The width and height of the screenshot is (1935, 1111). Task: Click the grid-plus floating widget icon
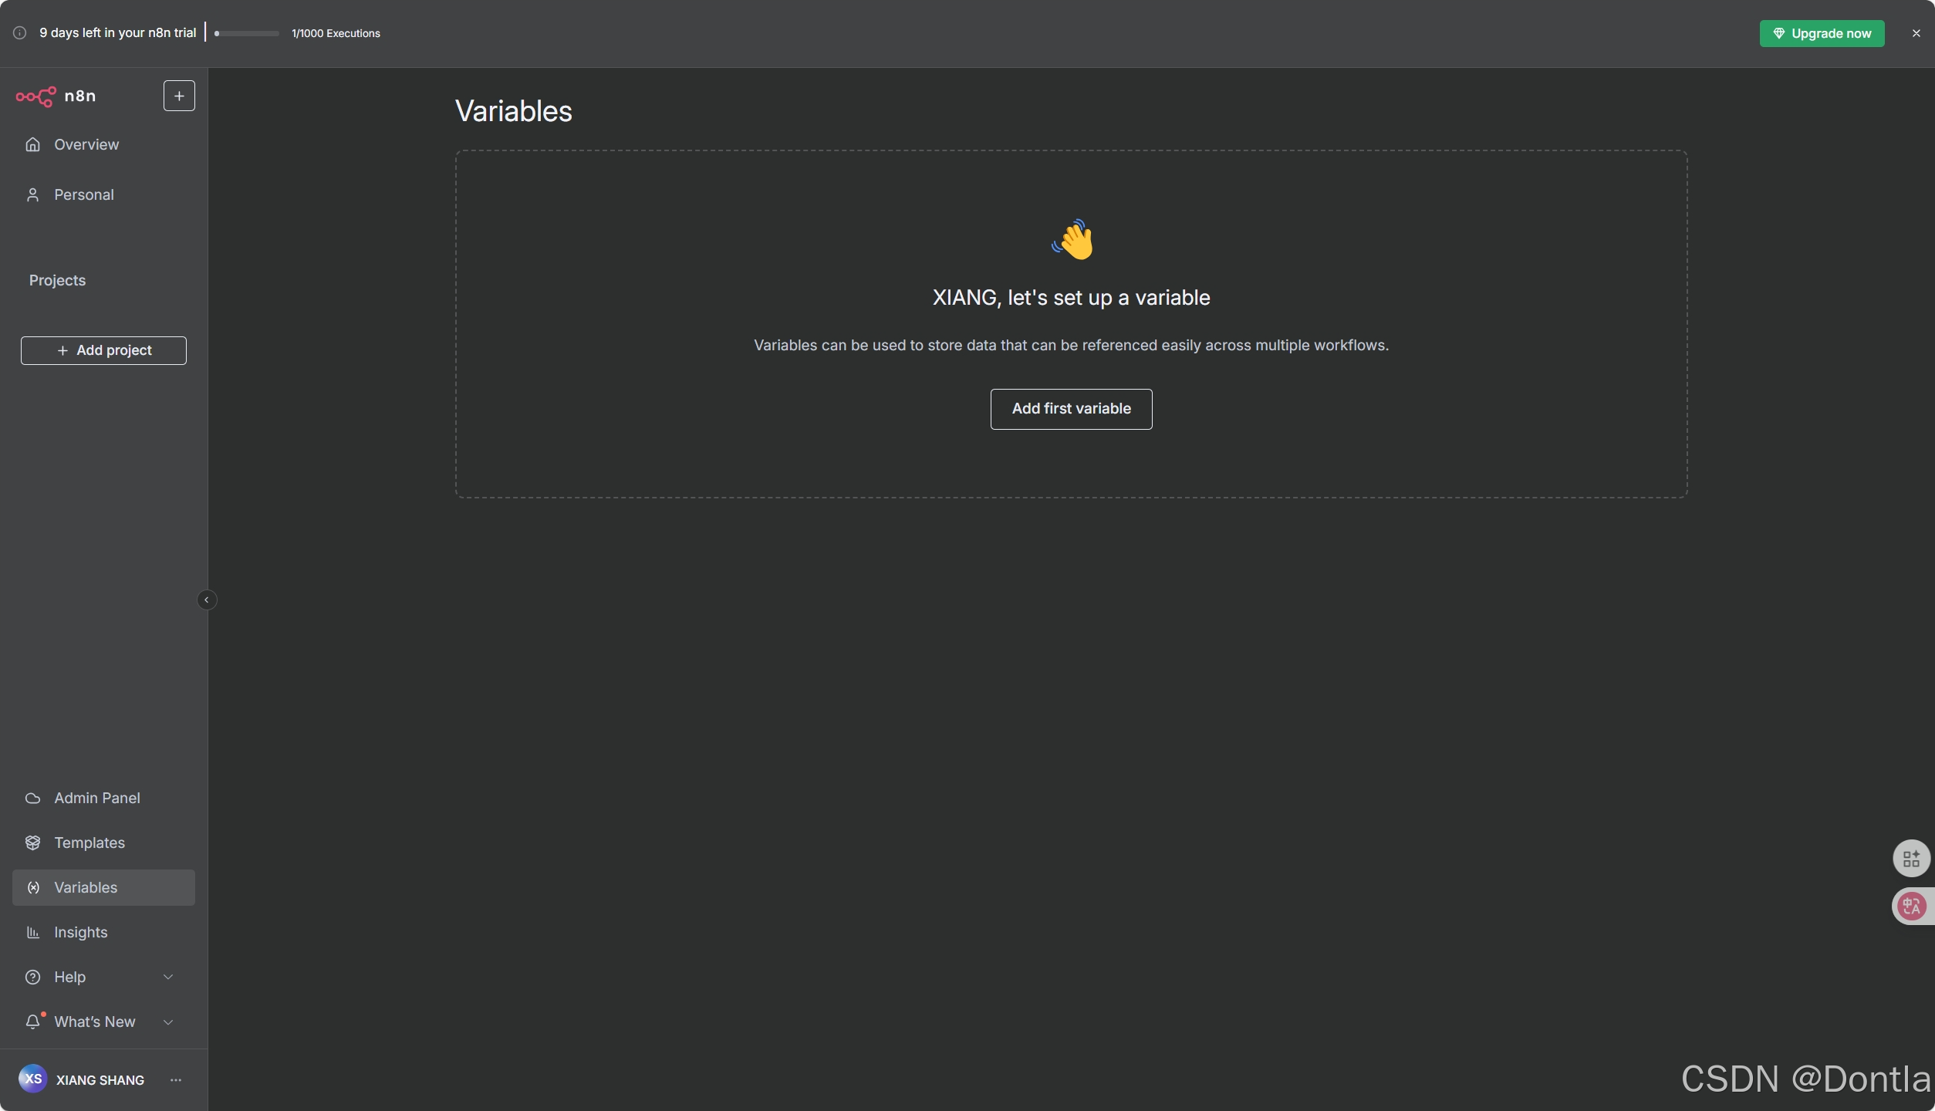click(x=1911, y=858)
